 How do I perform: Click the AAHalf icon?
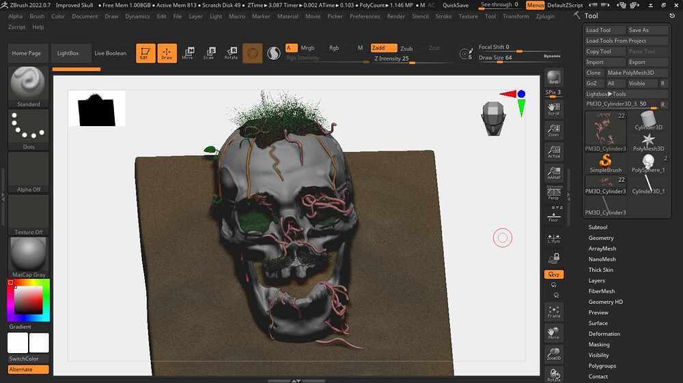pos(554,173)
